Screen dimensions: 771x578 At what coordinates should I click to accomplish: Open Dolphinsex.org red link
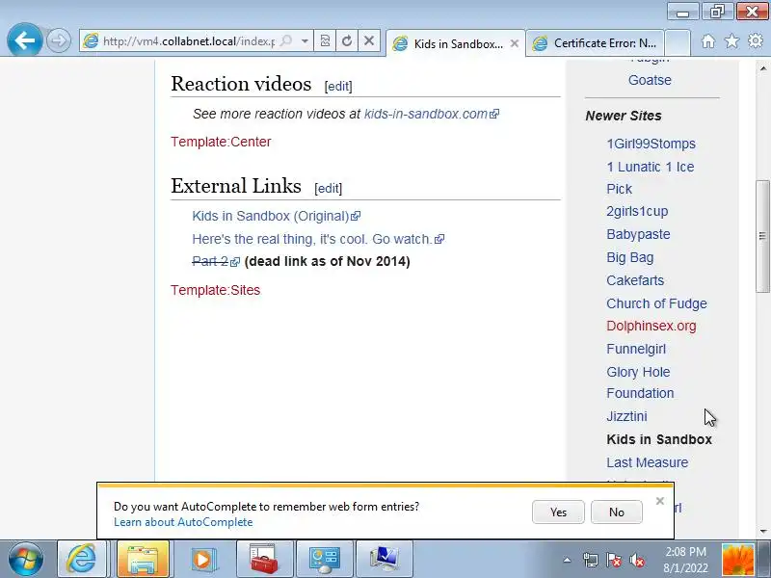(x=651, y=326)
